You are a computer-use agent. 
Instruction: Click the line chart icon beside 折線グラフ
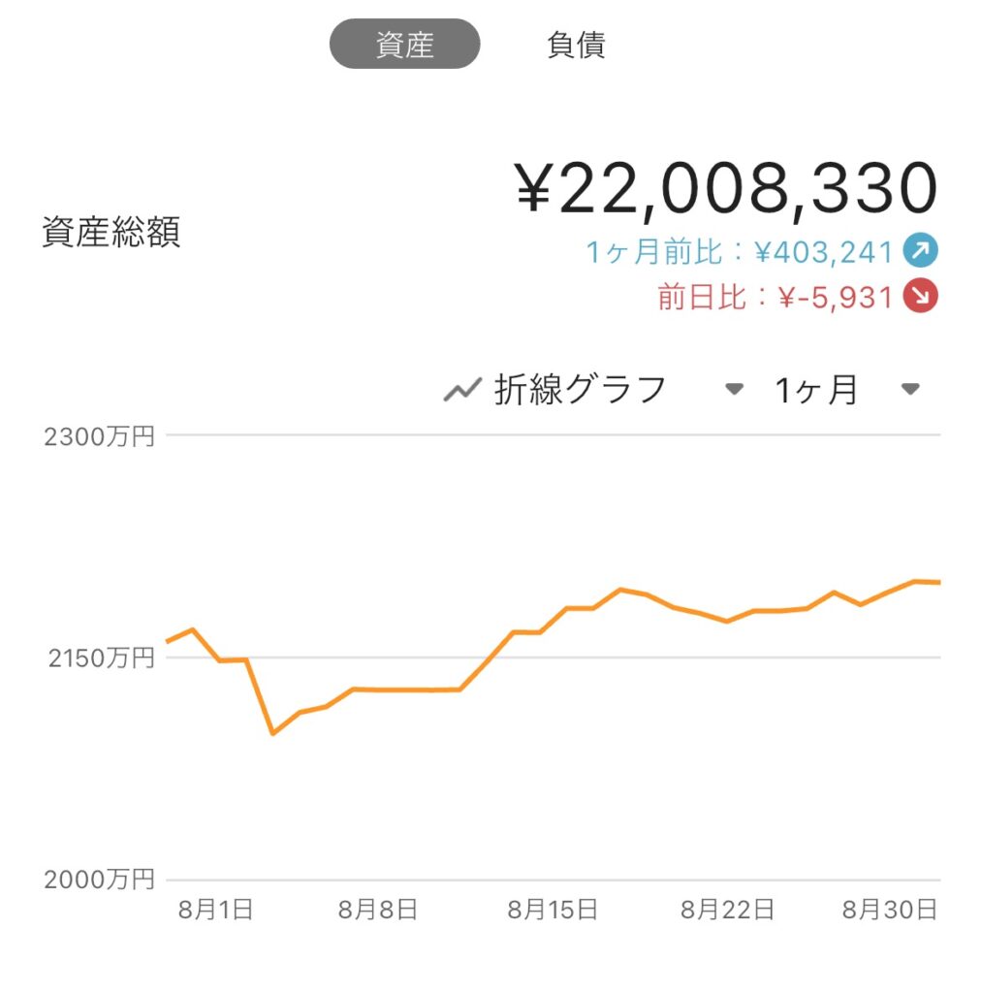coord(462,390)
